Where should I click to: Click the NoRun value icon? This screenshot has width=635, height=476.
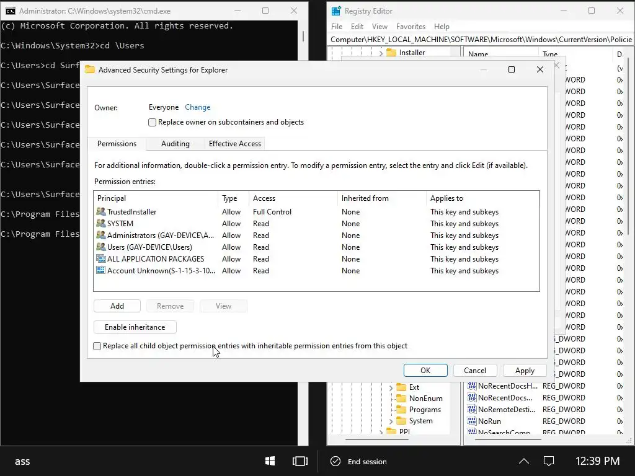pos(472,421)
